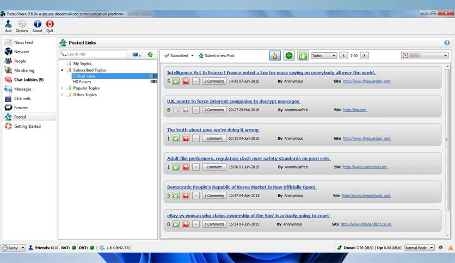This screenshot has height=263, width=455.
Task: Click the red Quit icon
Action: point(50,26)
